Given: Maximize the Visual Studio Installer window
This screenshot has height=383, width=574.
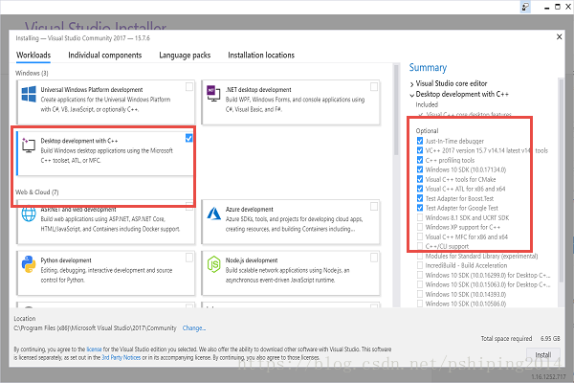Looking at the screenshot, I should coord(558,7).
